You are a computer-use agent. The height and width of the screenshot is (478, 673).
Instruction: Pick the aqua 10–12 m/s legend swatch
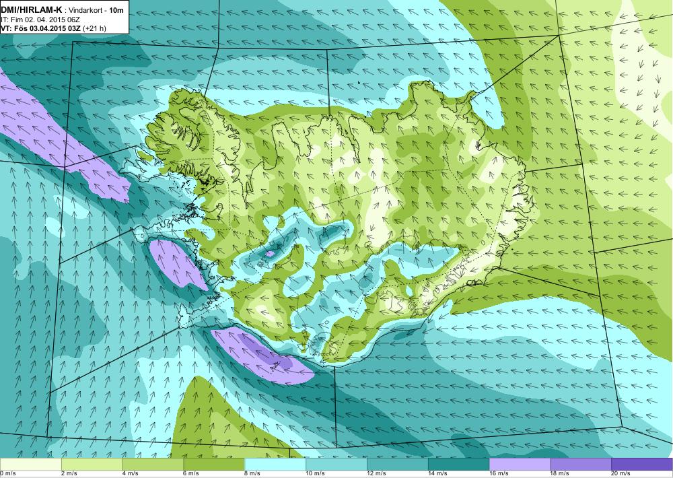pyautogui.click(x=336, y=465)
